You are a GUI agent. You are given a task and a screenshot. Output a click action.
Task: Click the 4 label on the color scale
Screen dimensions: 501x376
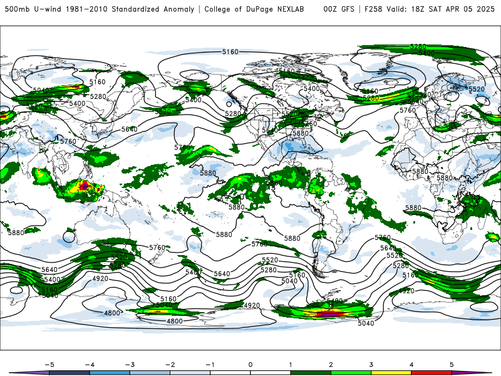tap(411, 365)
